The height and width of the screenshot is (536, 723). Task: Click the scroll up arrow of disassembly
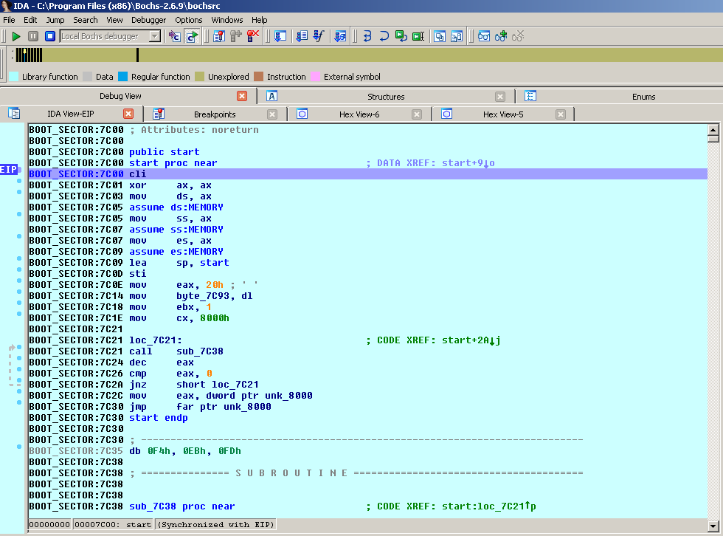click(x=713, y=130)
